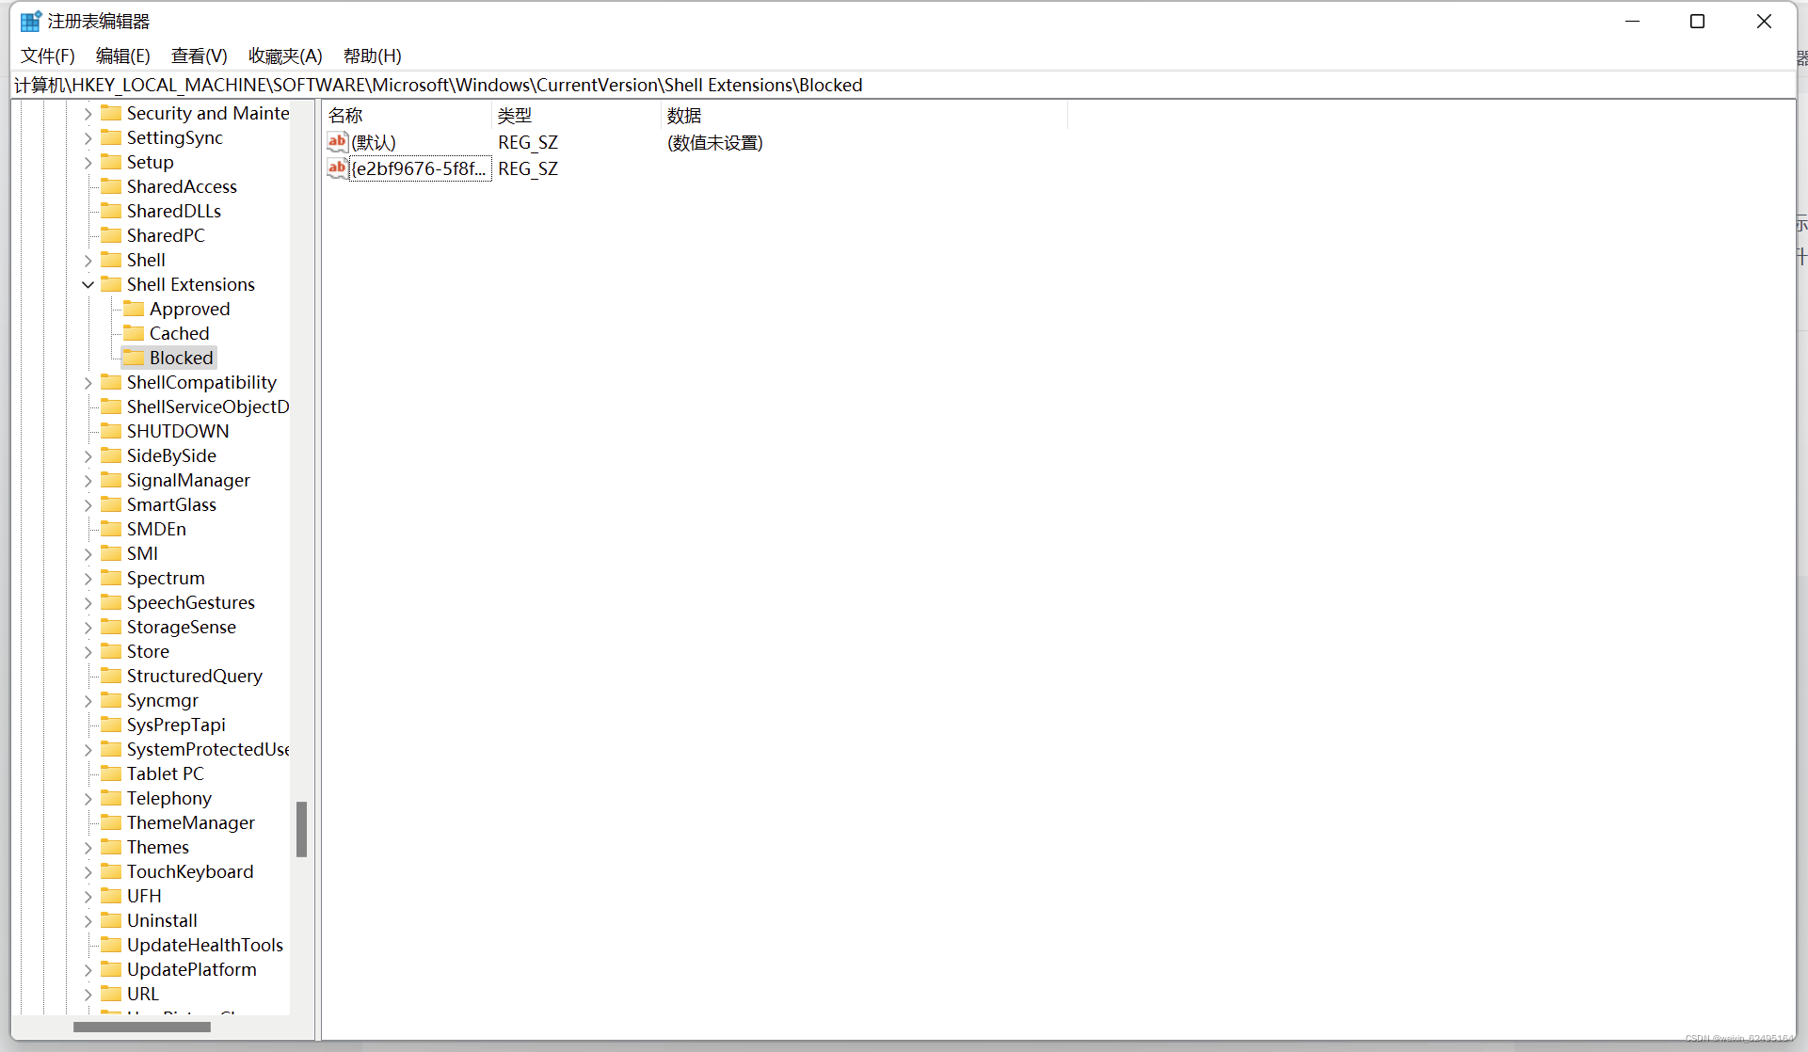This screenshot has height=1052, width=1808.
Task: Click the Uninstall folder icon
Action: [x=112, y=920]
